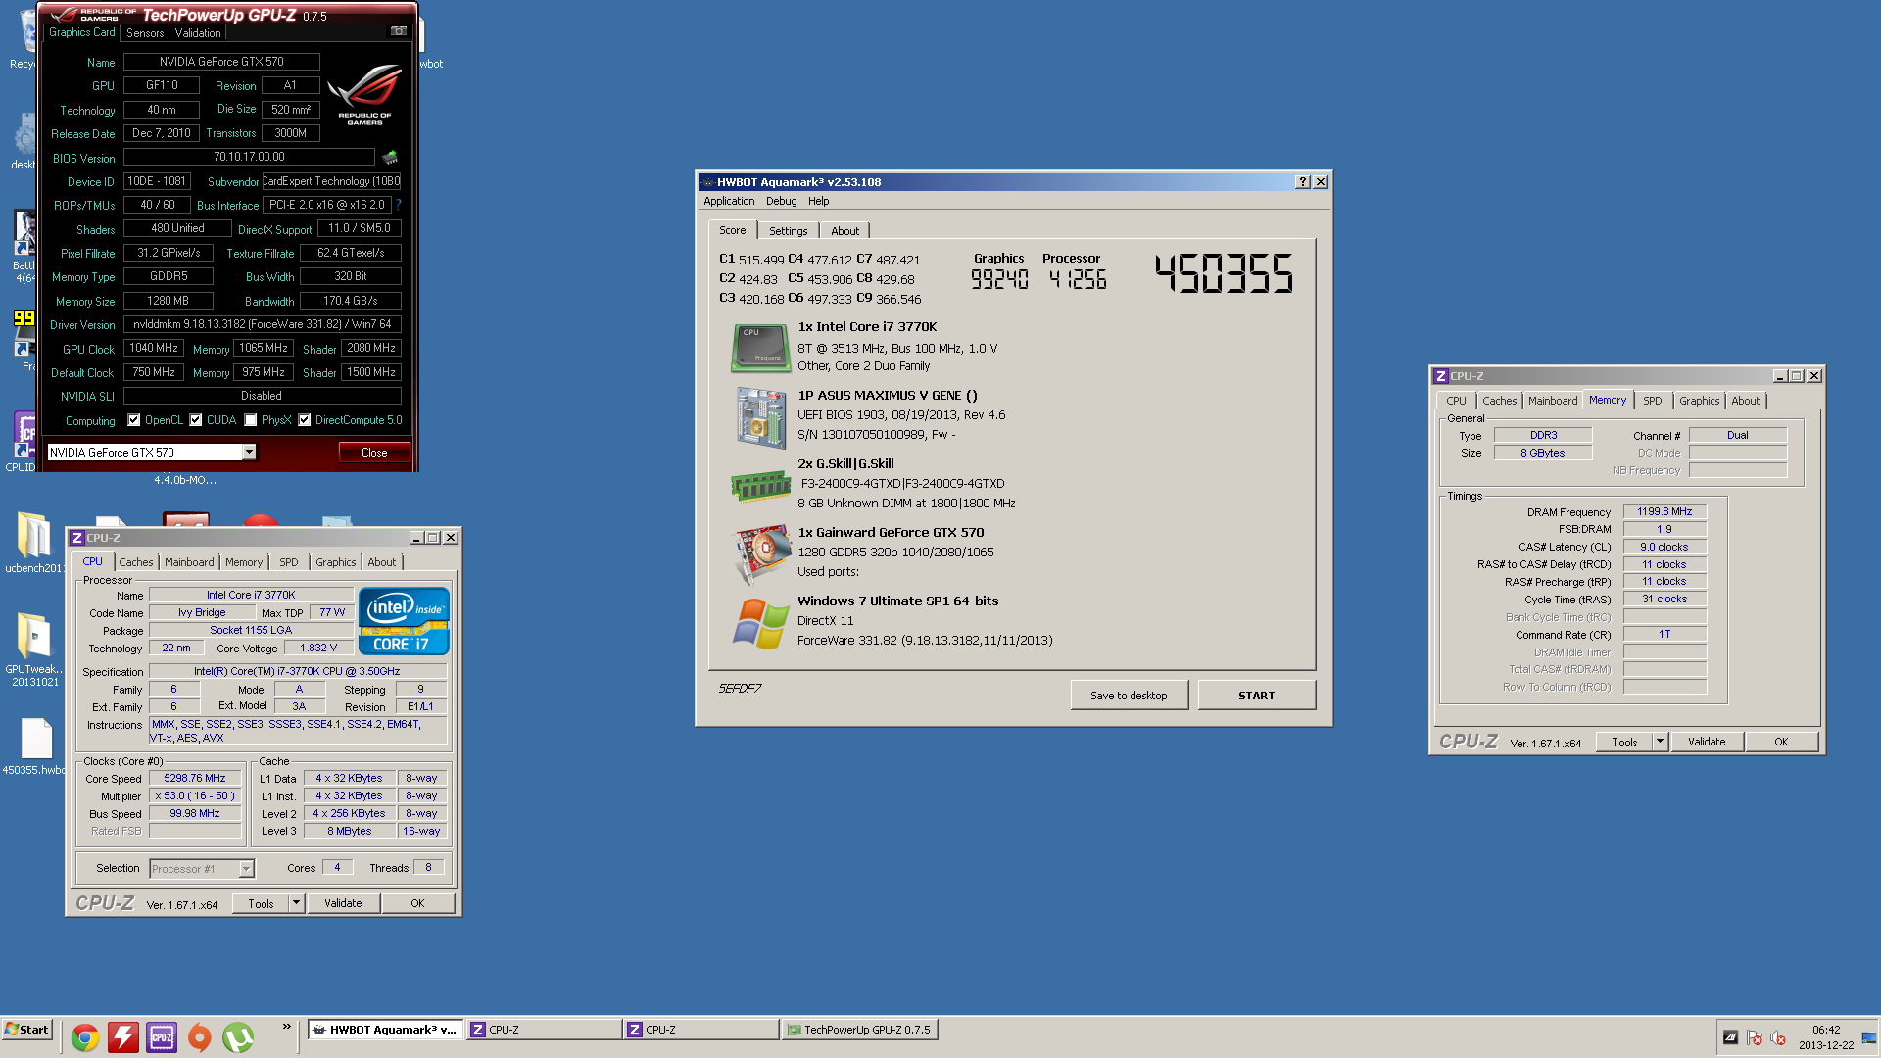Click Tools button in left CPU-Z window

[261, 903]
